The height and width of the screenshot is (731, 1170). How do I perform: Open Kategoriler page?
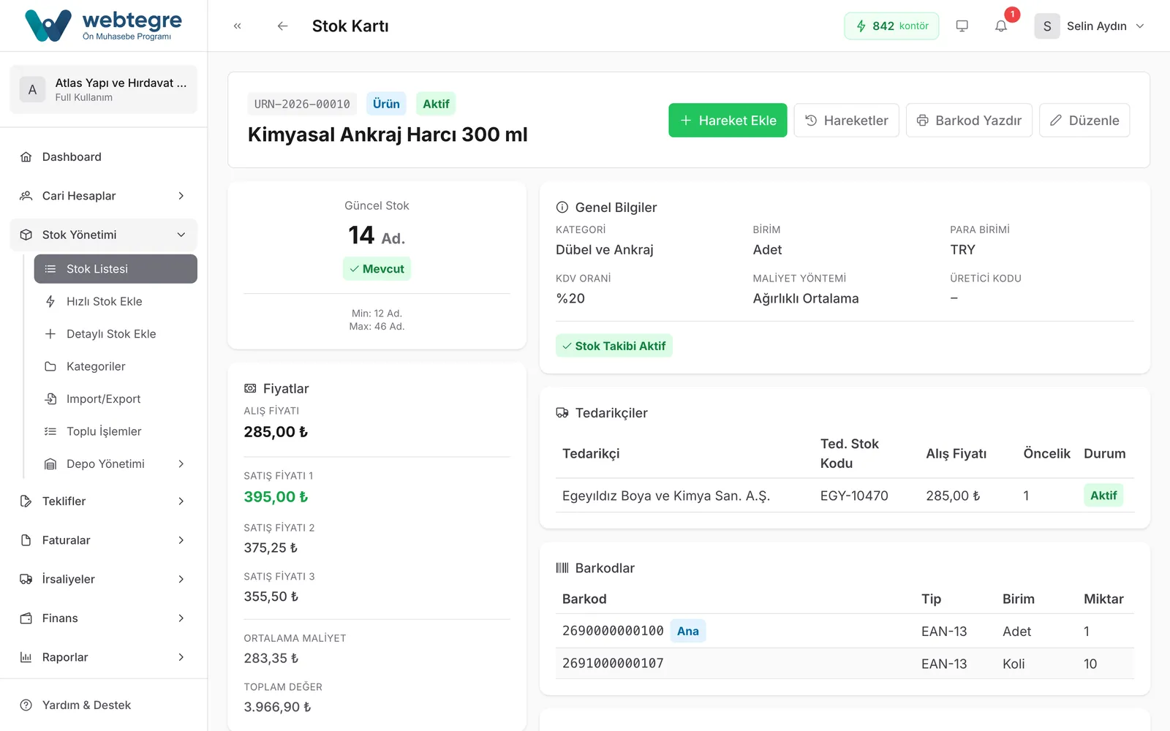pyautogui.click(x=116, y=366)
